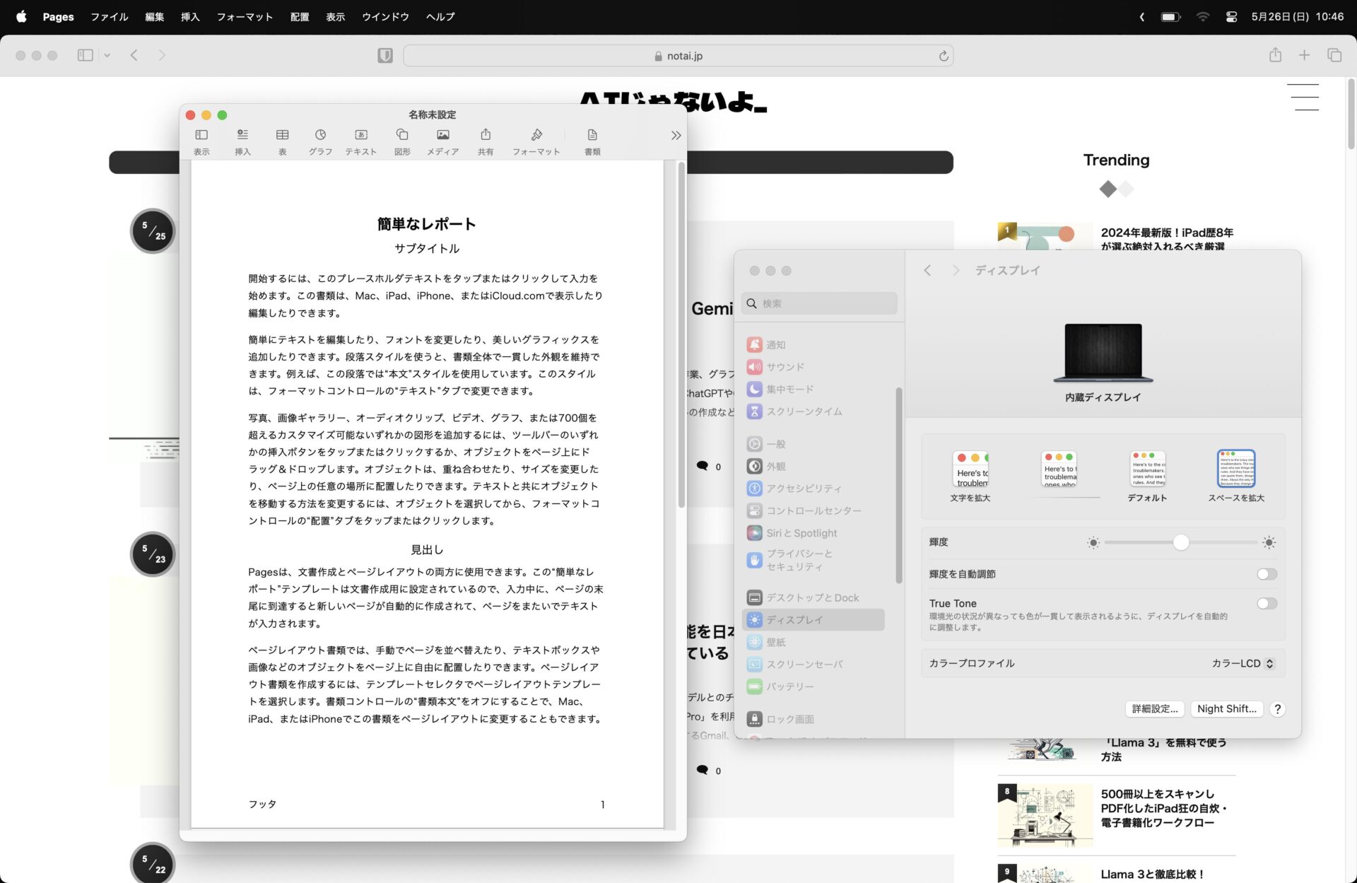
Task: Click the 共有 (share) icon in Pages
Action: pos(486,135)
